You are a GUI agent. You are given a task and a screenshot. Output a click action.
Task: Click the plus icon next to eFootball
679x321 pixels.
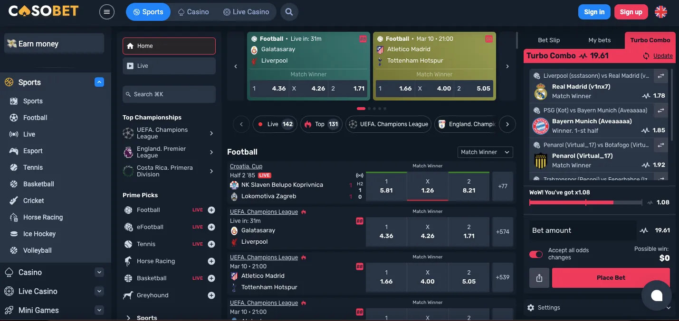point(211,227)
